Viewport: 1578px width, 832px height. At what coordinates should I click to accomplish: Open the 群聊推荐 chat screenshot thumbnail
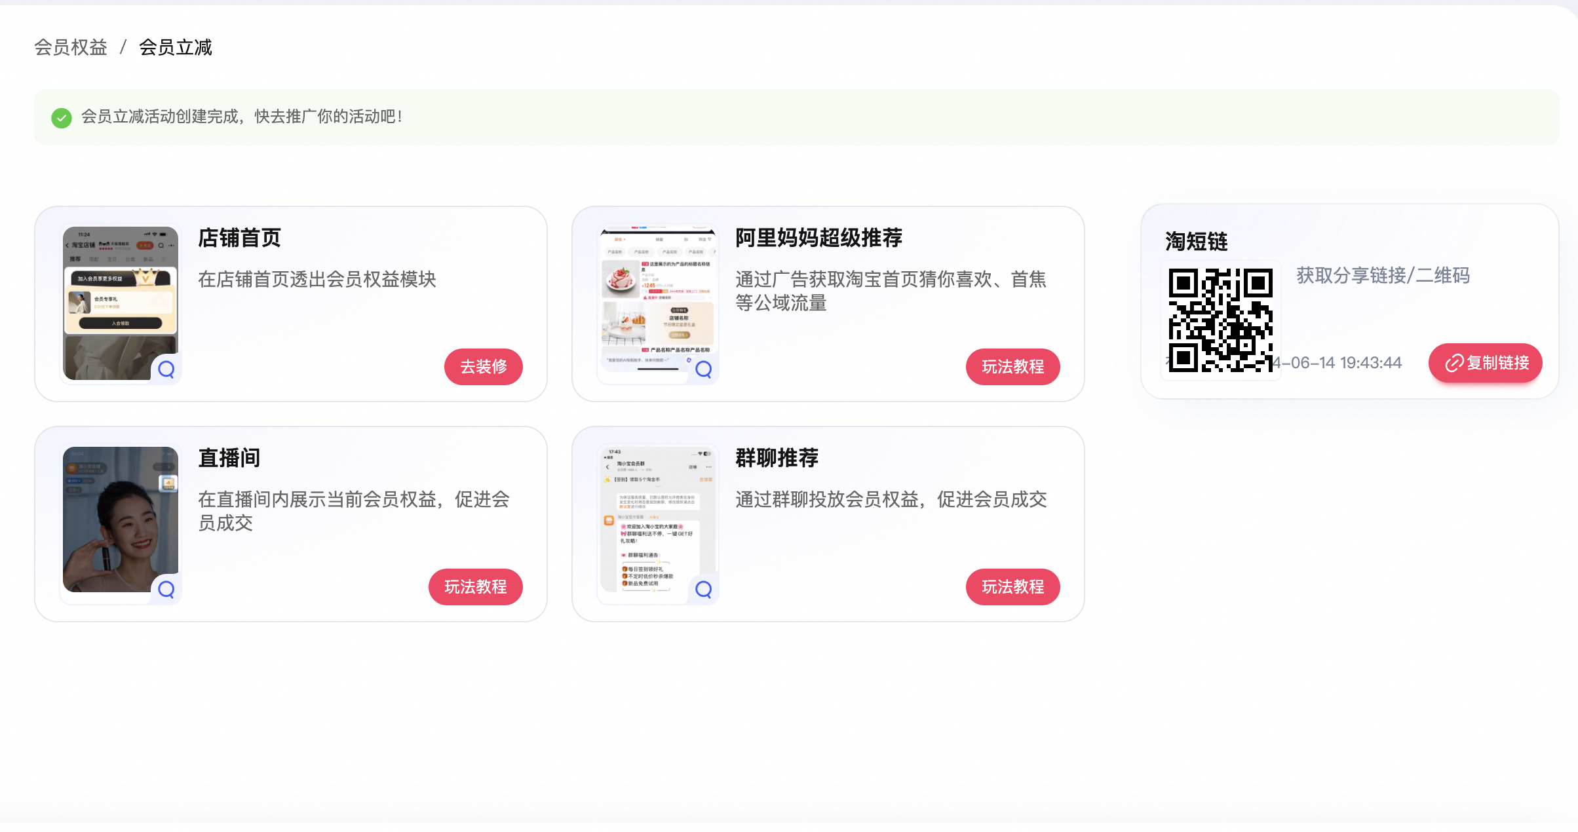[658, 520]
